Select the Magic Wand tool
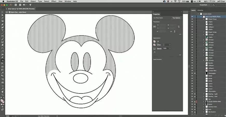Image resolution: width=226 pixels, height=117 pixels. [2, 18]
